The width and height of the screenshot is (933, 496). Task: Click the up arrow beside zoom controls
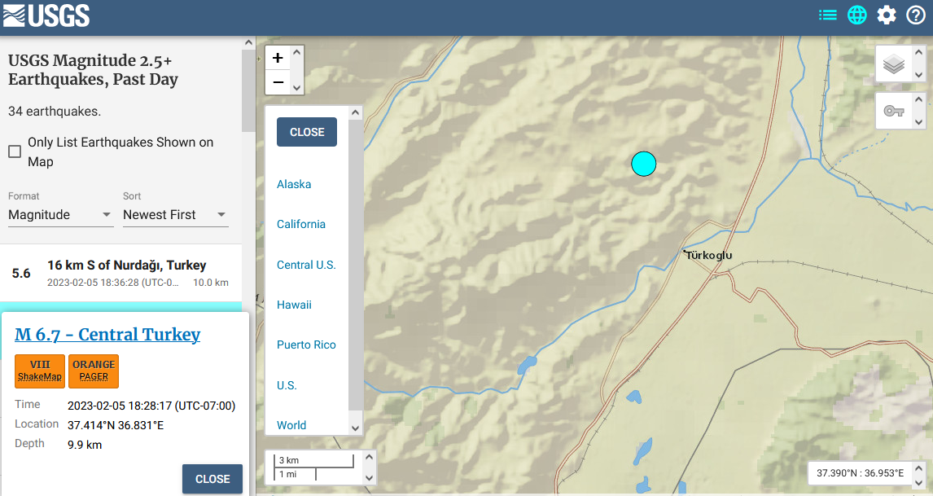pyautogui.click(x=297, y=53)
